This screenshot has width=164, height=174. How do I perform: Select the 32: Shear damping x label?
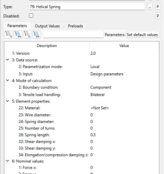tap(37, 141)
